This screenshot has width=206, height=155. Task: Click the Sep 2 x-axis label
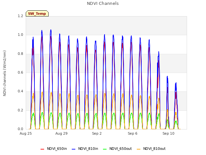(97, 133)
